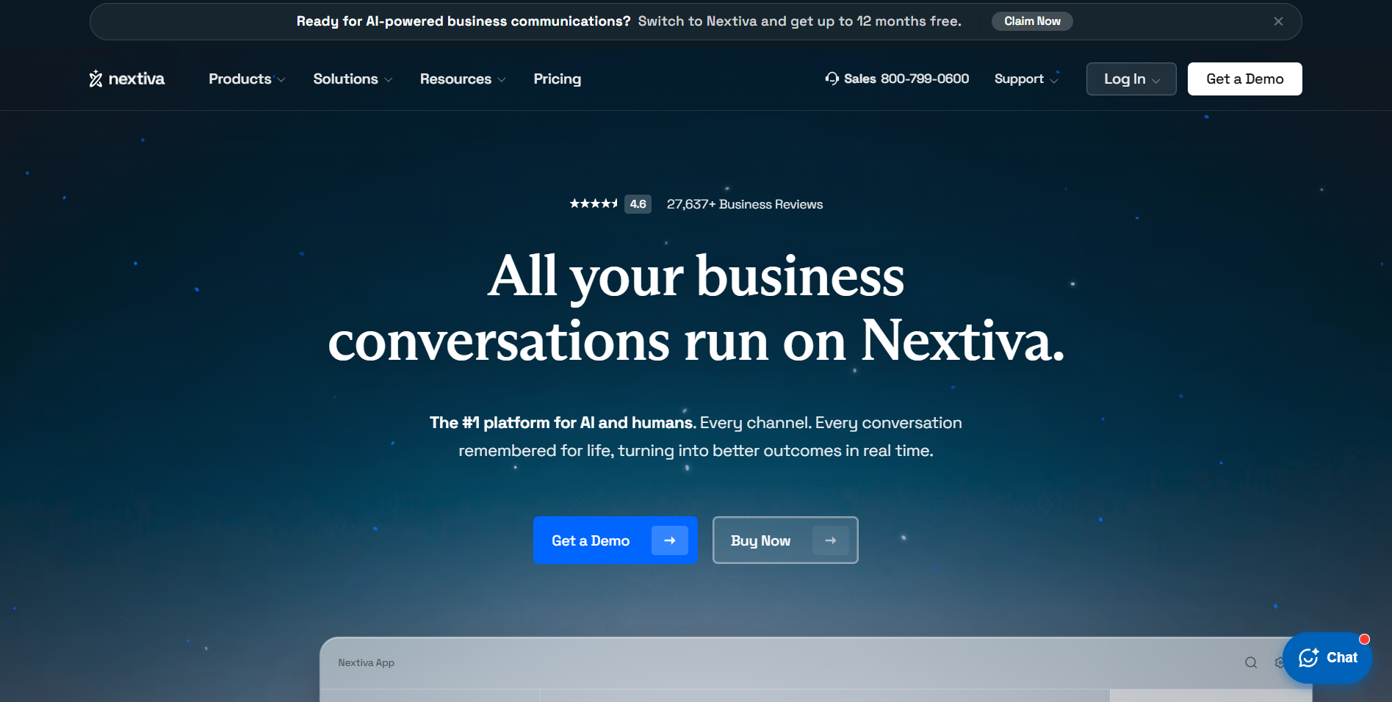Click the search icon in Nextiva App
The height and width of the screenshot is (702, 1392).
(x=1251, y=662)
